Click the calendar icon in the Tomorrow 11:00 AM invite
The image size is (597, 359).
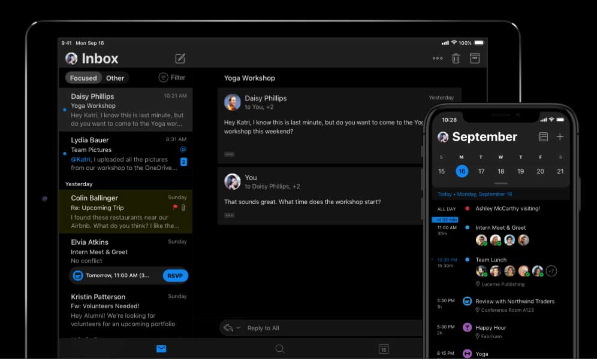tap(78, 275)
